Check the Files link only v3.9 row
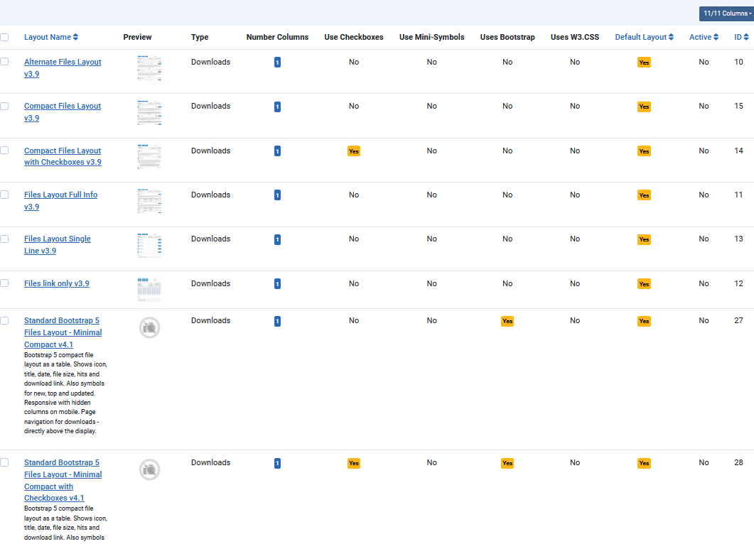The image size is (754, 544). click(4, 283)
